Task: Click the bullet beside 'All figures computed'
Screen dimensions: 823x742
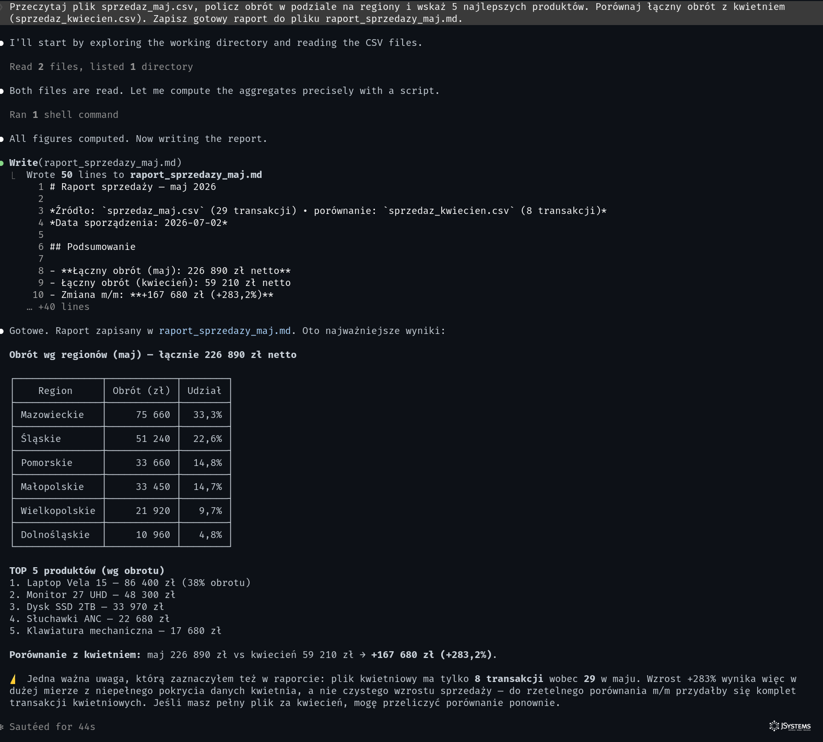Action: pyautogui.click(x=2, y=139)
